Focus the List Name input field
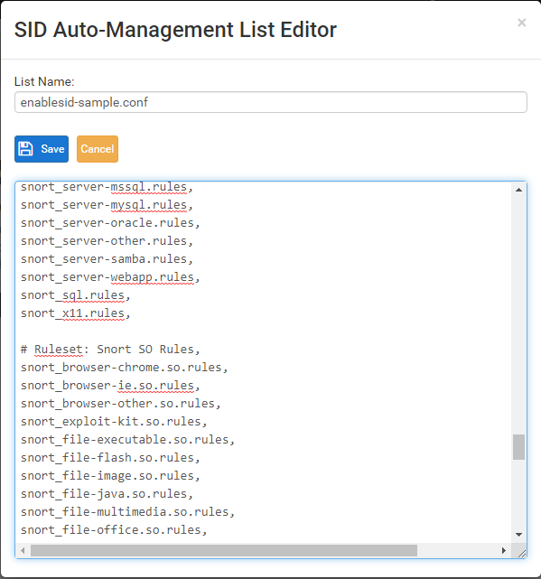 pos(271,102)
